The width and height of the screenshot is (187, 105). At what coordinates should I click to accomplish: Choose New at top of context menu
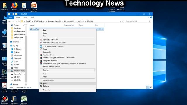(x=67, y=30)
